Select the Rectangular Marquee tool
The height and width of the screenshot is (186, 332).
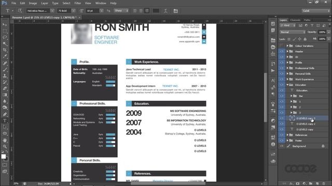[x=5, y=31]
